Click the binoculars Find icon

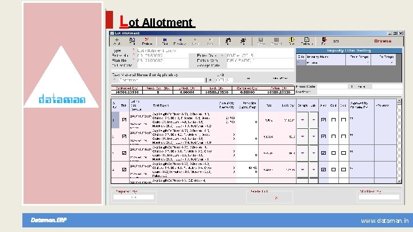(228, 40)
